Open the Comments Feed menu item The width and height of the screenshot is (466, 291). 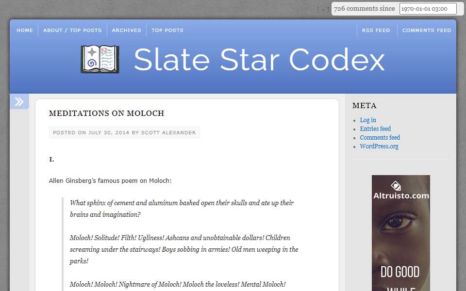point(427,30)
